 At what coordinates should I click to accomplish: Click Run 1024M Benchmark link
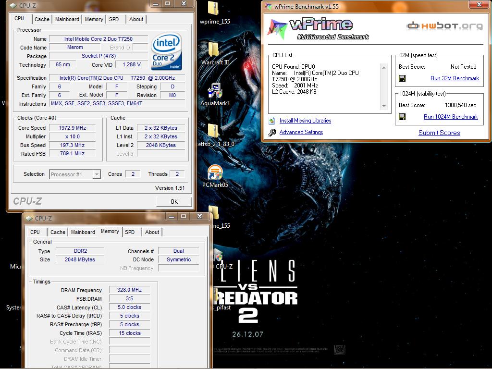pos(451,117)
